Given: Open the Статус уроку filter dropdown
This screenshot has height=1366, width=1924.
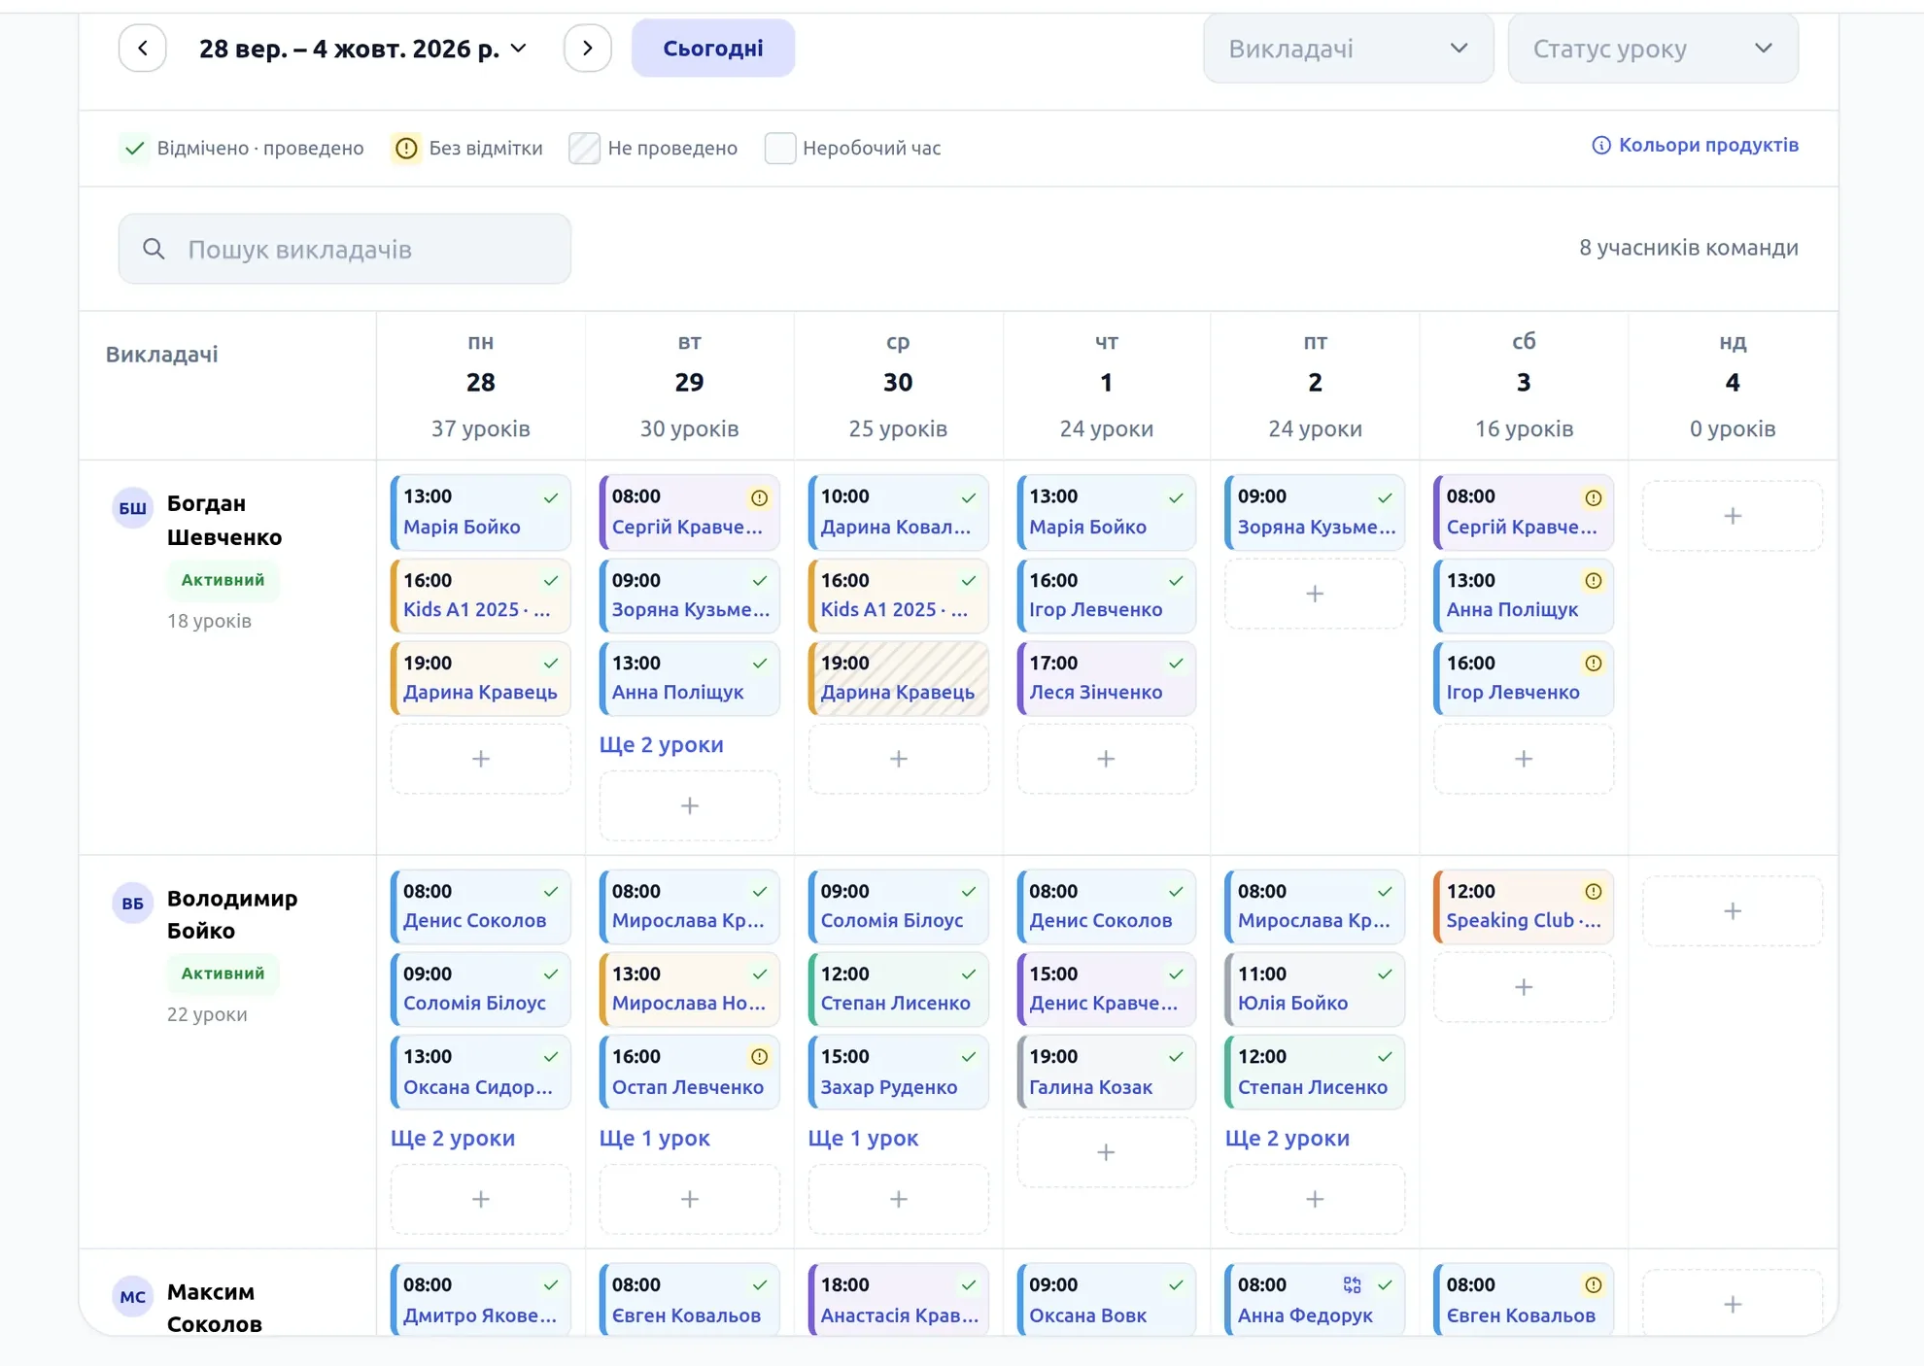Looking at the screenshot, I should [x=1652, y=49].
